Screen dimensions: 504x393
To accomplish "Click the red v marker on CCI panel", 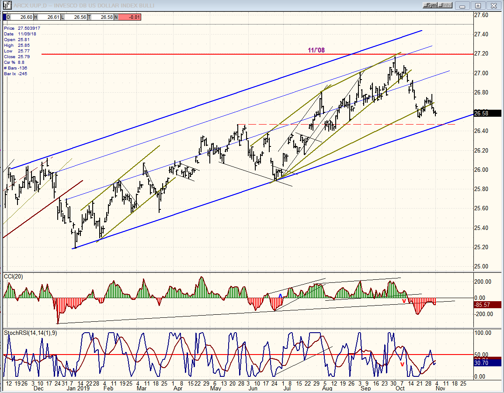I will [x=404, y=301].
